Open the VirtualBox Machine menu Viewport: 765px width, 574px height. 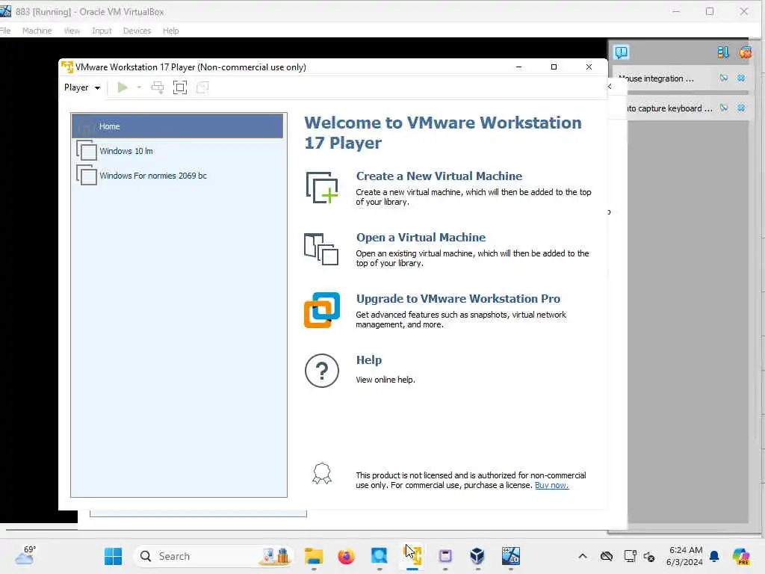pos(37,31)
